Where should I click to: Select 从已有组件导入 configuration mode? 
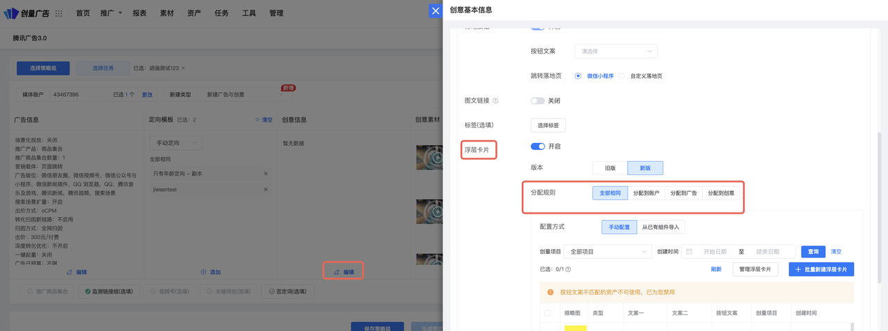tap(660, 227)
